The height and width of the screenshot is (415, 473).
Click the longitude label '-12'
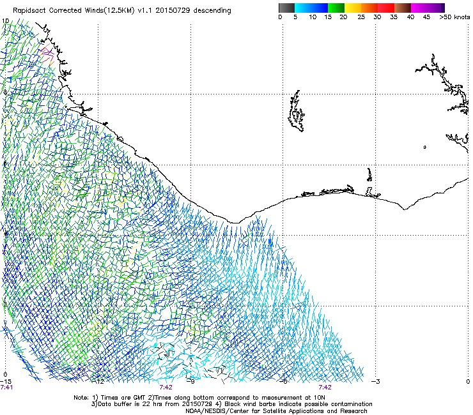click(x=98, y=382)
